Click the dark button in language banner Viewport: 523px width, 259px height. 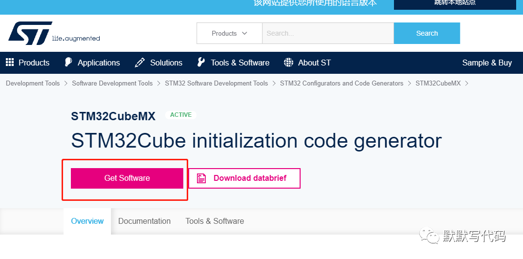pos(455,4)
